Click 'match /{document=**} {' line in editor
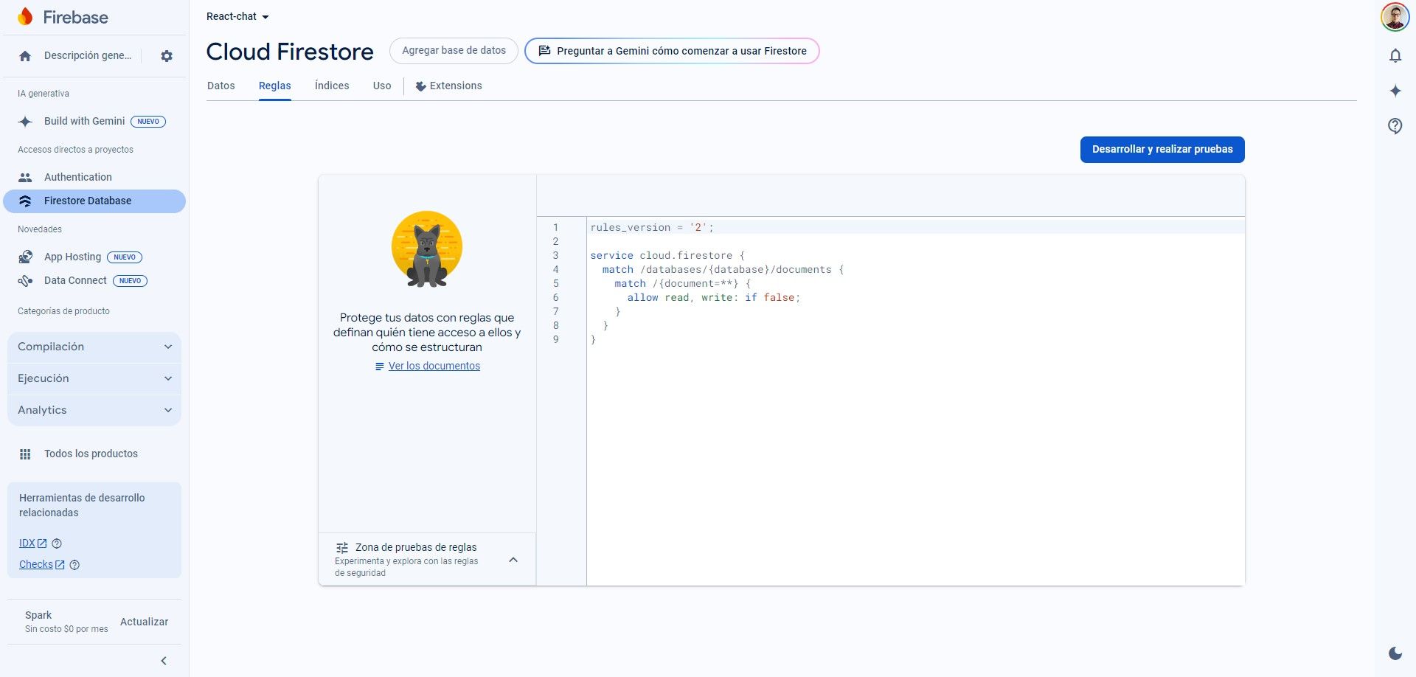Image resolution: width=1416 pixels, height=677 pixels. coord(683,284)
